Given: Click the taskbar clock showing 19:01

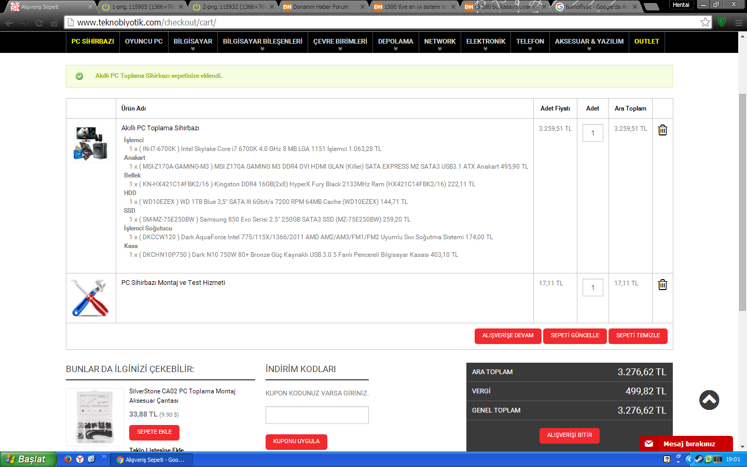Looking at the screenshot, I should pyautogui.click(x=733, y=460).
